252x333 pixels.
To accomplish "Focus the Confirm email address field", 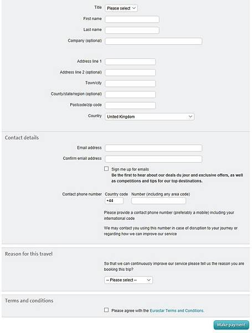I will tap(153, 159).
